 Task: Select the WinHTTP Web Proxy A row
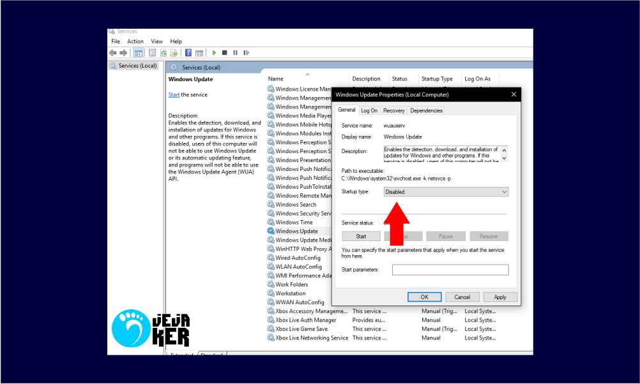coord(303,249)
